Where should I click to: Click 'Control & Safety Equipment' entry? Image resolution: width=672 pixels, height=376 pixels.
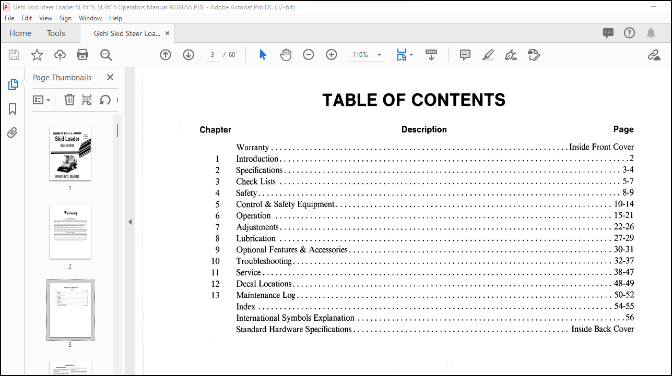point(286,204)
